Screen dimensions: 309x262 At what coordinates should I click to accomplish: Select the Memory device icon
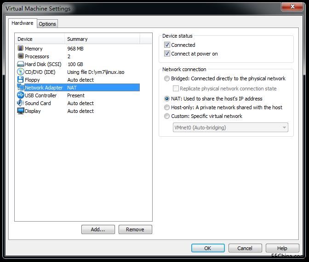21,49
